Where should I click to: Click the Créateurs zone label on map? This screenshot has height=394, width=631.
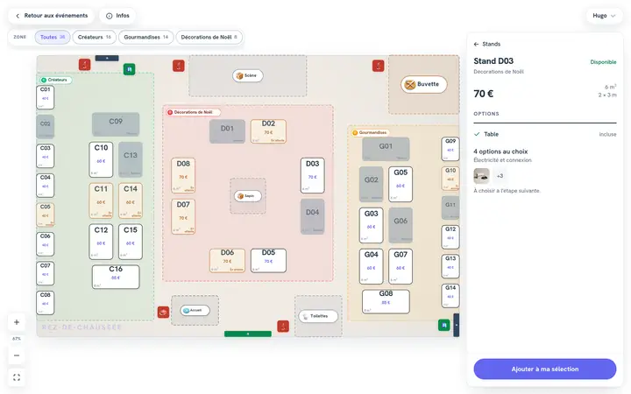pyautogui.click(x=54, y=80)
